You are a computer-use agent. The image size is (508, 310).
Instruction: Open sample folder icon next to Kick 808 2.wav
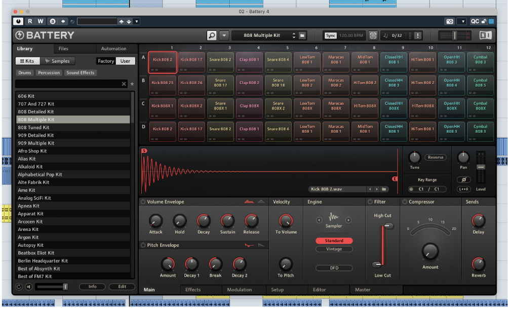pyautogui.click(x=384, y=189)
